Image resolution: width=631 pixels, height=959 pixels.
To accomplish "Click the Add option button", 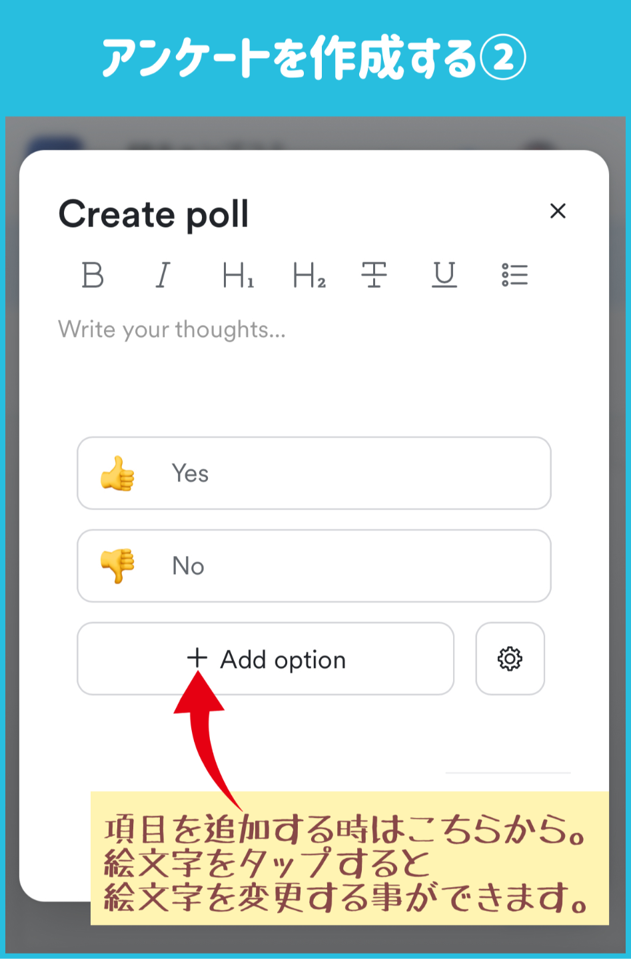I will coord(265,659).
